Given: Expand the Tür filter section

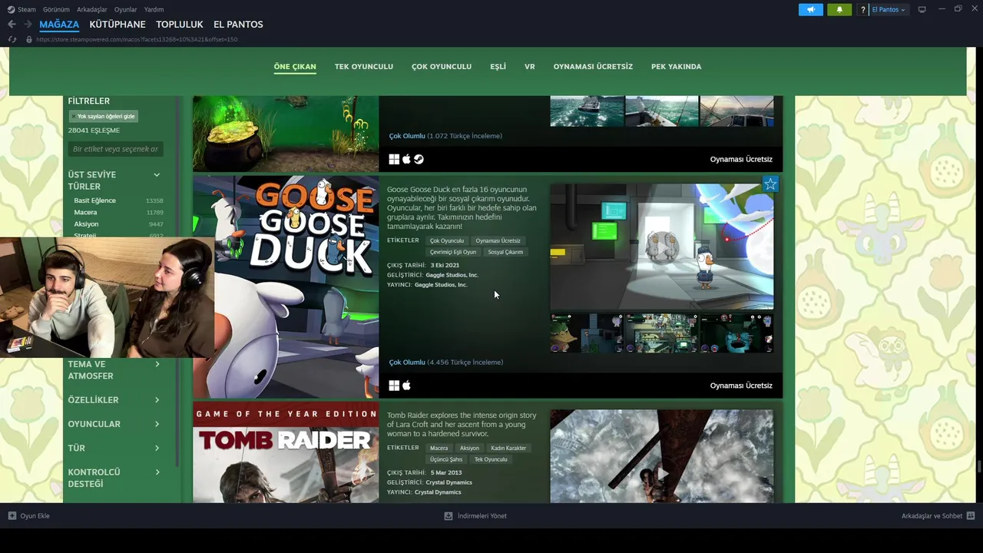Looking at the screenshot, I should pyautogui.click(x=157, y=448).
